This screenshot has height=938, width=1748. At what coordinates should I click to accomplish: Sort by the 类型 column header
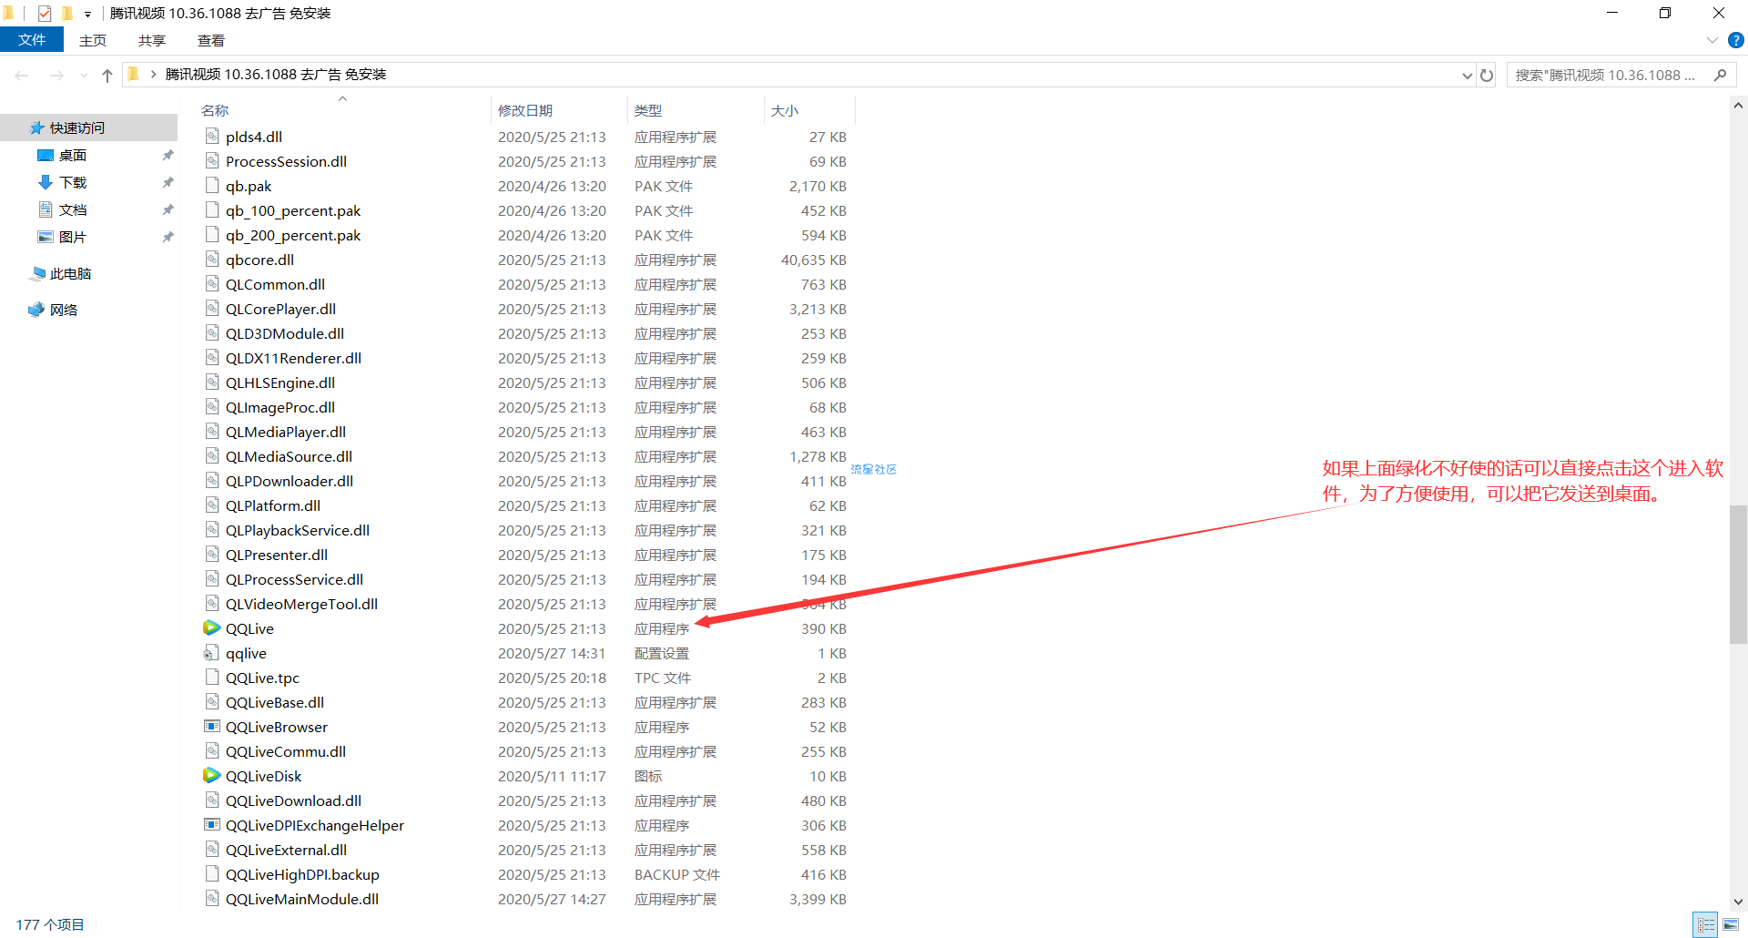pos(648,111)
